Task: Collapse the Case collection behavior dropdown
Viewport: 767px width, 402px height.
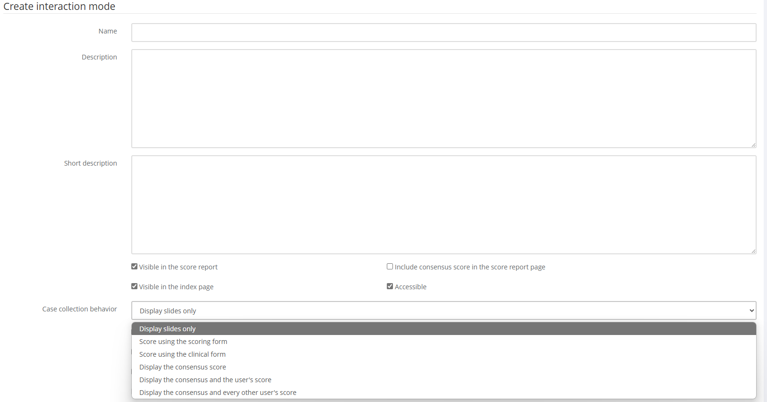Action: [443, 310]
